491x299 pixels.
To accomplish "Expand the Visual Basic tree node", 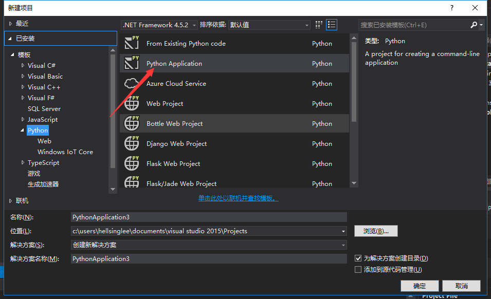I will point(23,76).
